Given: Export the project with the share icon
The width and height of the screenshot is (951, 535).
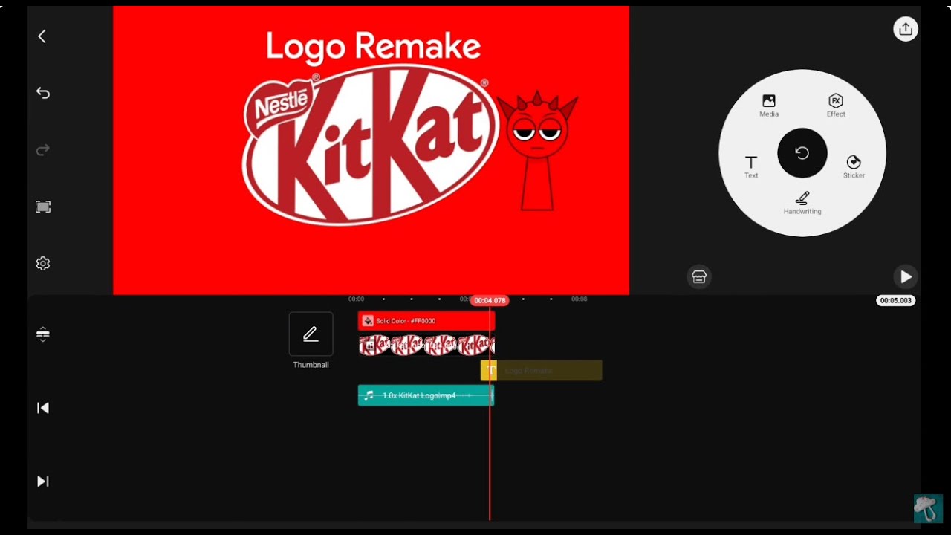Looking at the screenshot, I should pyautogui.click(x=905, y=29).
